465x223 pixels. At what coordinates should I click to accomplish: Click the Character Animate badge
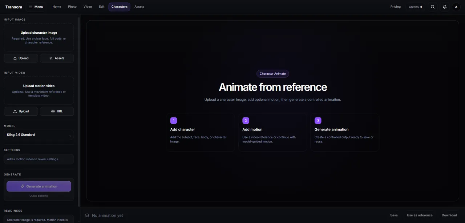pyautogui.click(x=272, y=74)
